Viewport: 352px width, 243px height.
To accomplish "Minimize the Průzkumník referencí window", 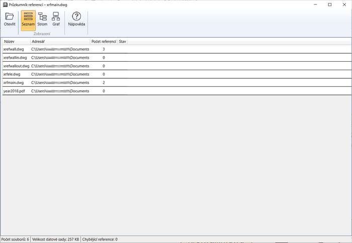I will point(315,5).
